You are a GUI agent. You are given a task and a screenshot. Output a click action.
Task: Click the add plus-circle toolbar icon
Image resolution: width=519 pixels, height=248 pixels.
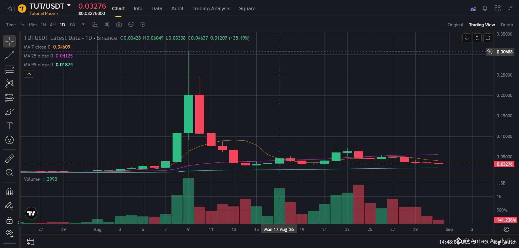[131, 24]
